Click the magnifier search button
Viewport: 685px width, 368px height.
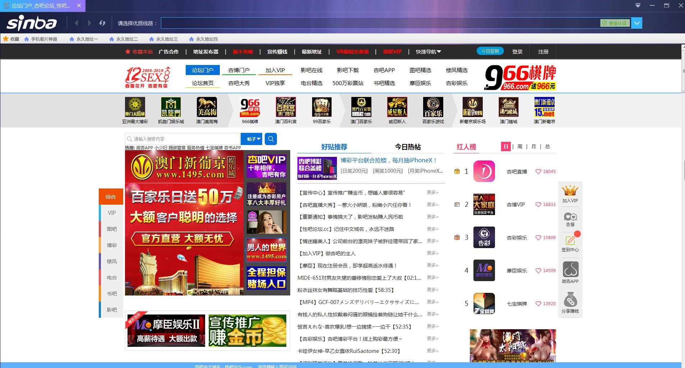[x=271, y=139]
